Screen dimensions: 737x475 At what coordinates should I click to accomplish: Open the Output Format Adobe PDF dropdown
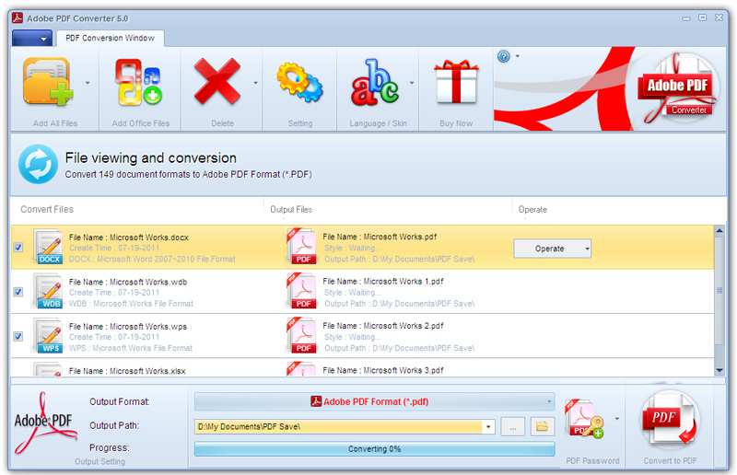[x=375, y=401]
